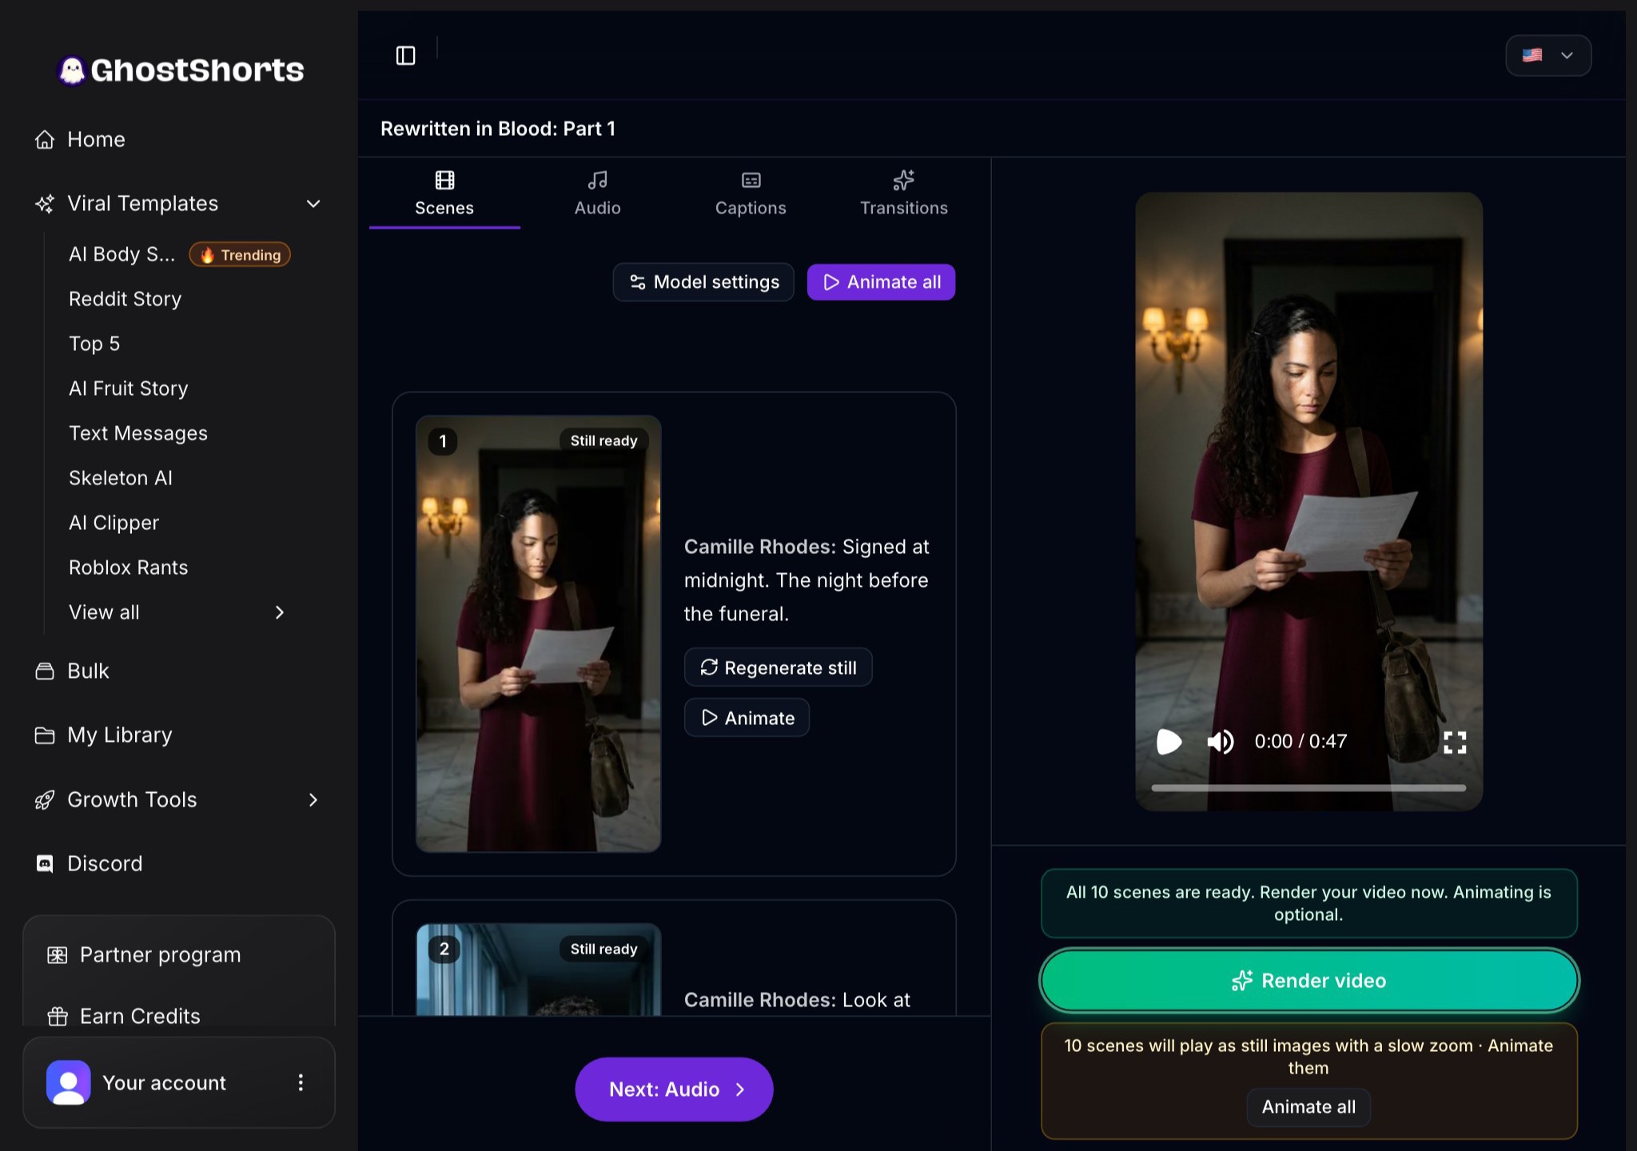
Task: Click the GhostShorts logo
Action: [x=181, y=70]
